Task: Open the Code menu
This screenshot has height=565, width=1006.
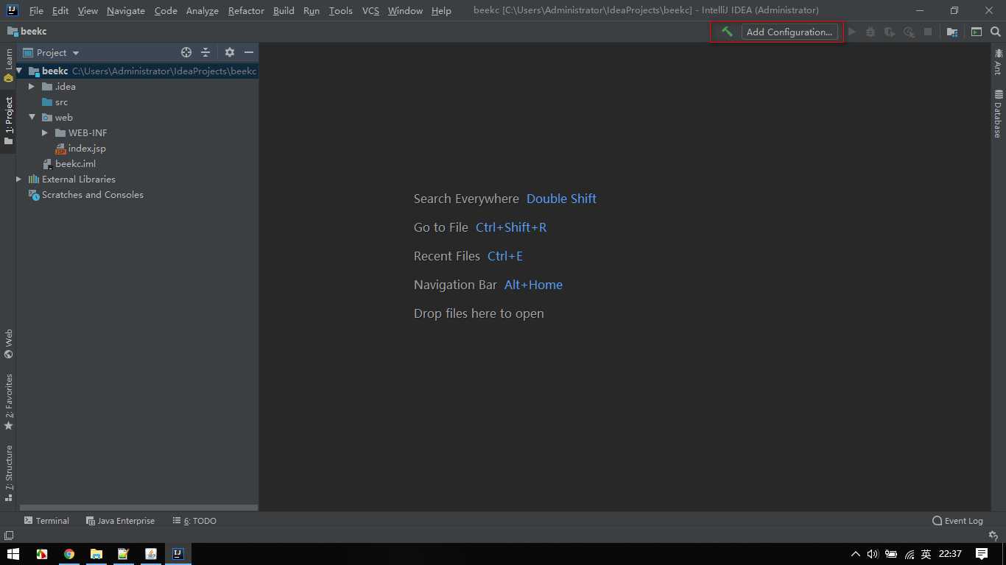Action: 166,10
